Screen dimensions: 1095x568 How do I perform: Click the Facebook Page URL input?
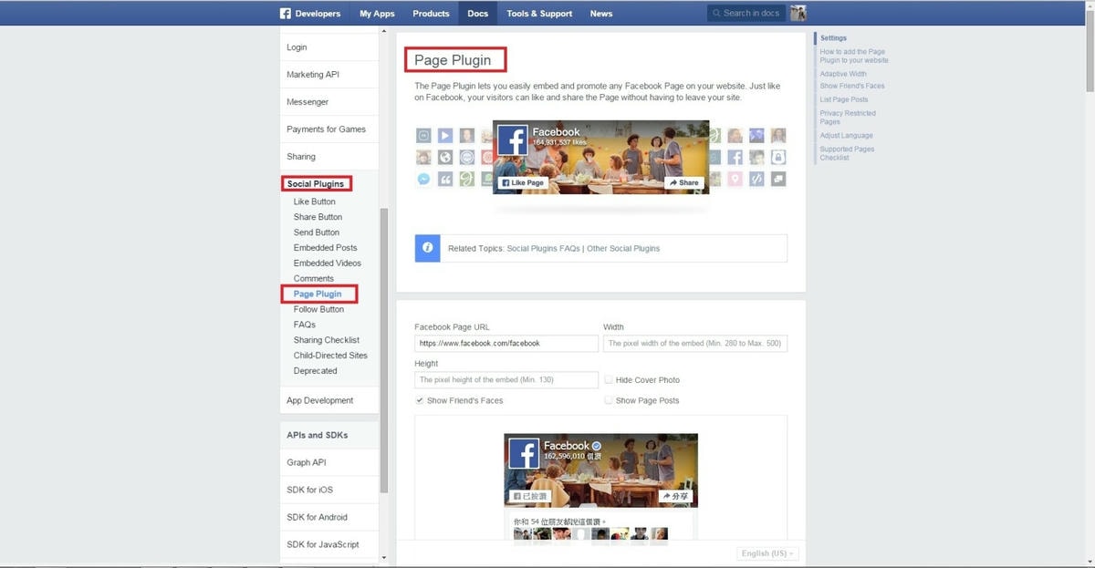click(506, 344)
